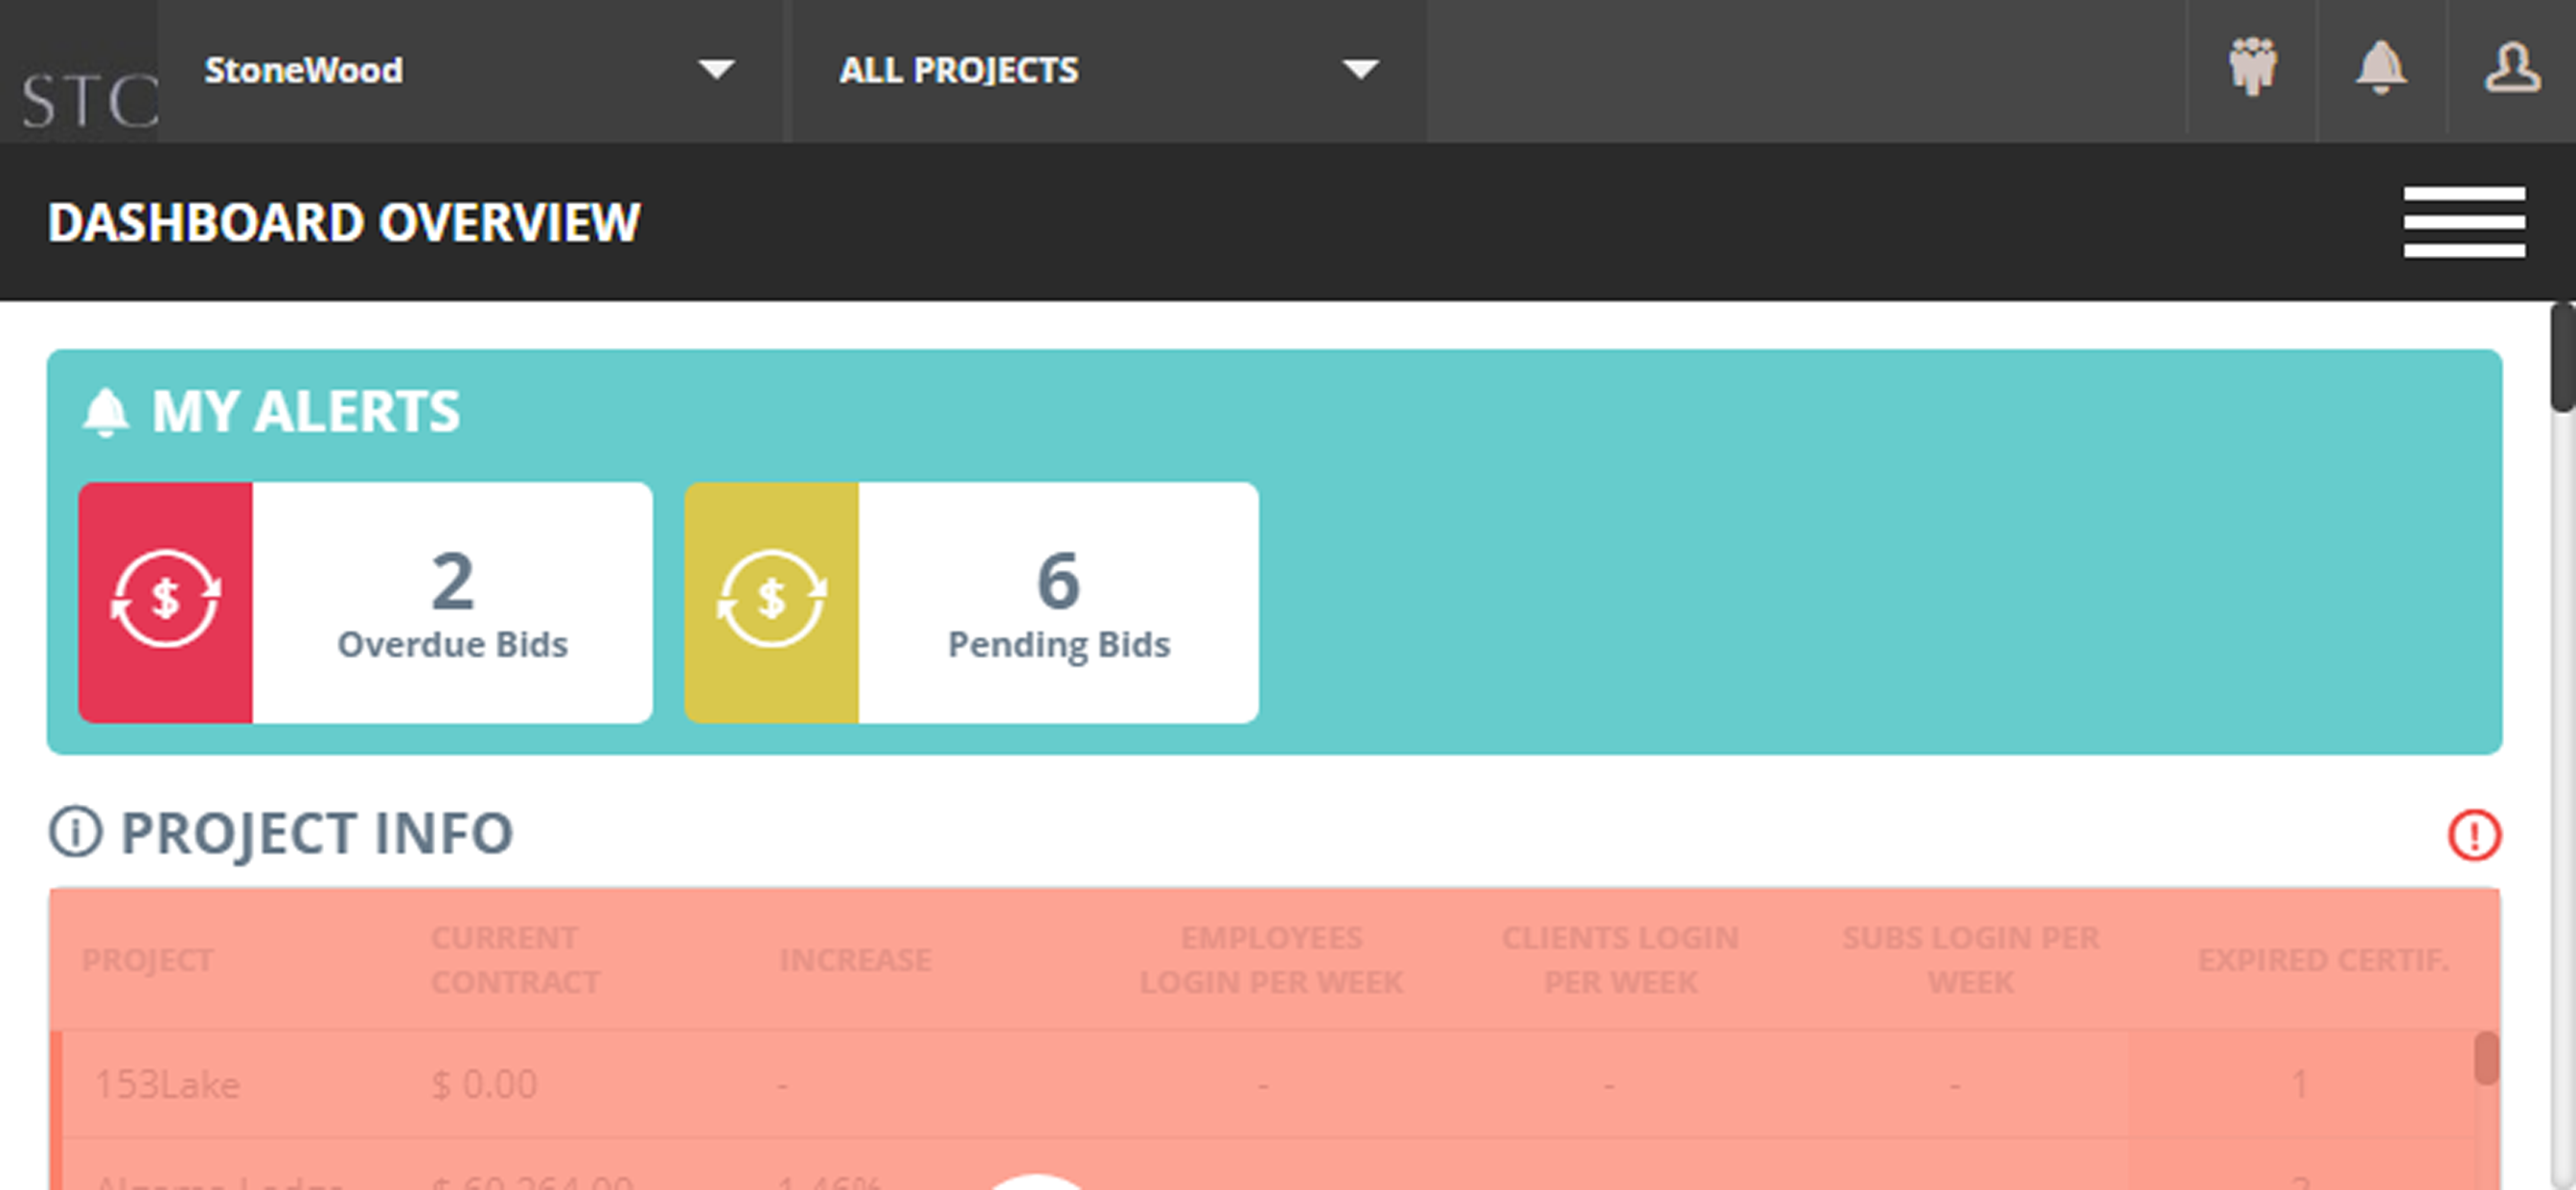Click EMPLOYEES LOGIN PER WEEK header

click(1271, 960)
